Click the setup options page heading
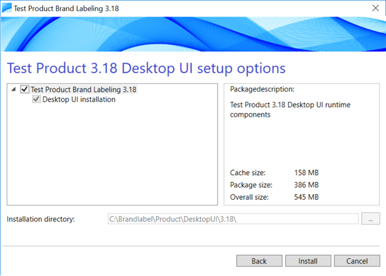The height and width of the screenshot is (276, 386). tap(146, 68)
